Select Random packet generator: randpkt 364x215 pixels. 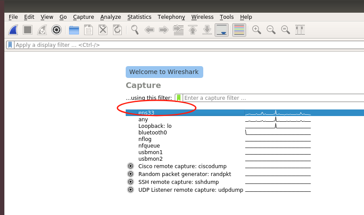185,174
